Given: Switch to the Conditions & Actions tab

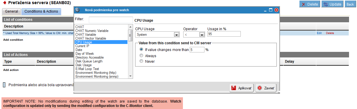Looking at the screenshot, I should tap(41, 12).
